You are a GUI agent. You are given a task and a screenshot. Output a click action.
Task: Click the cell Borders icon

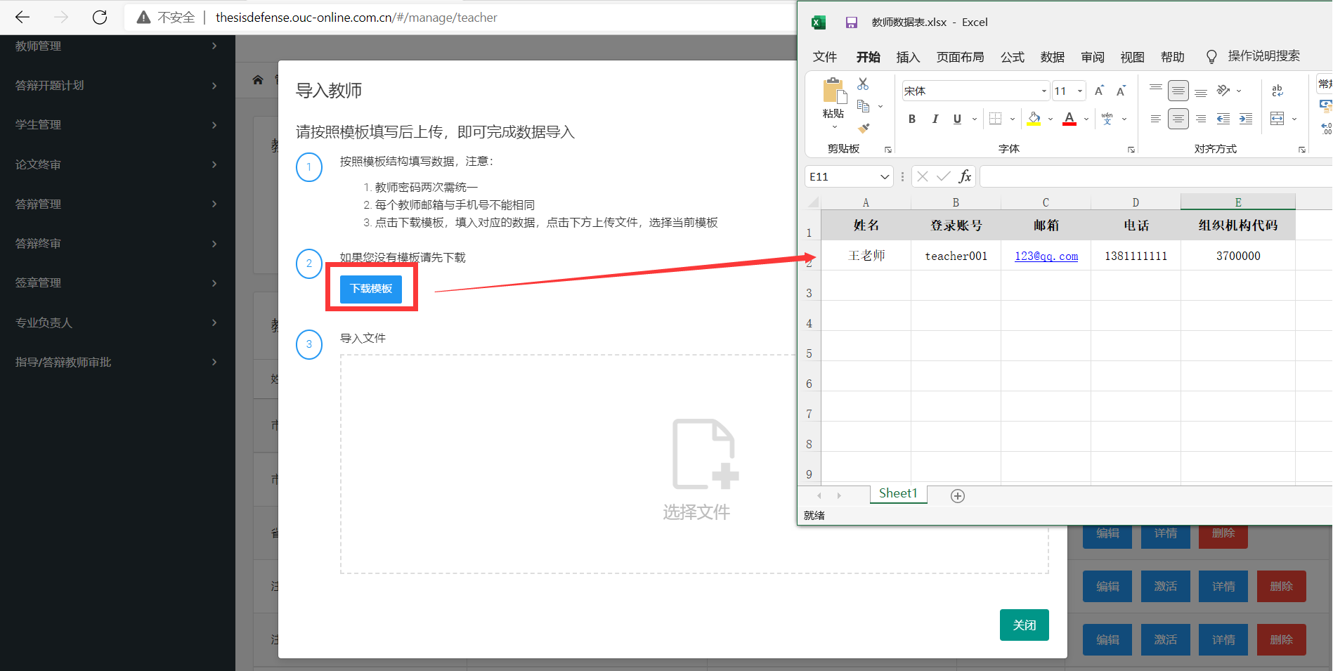pyautogui.click(x=996, y=119)
